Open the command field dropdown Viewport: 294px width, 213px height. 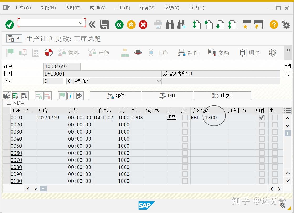tap(81, 23)
